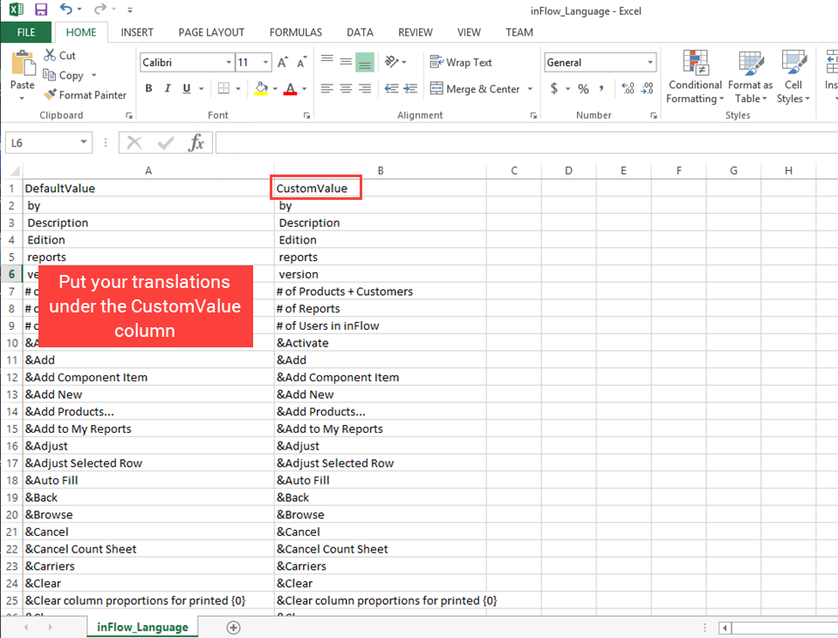838x638 pixels.
Task: Open the font color palette arrow
Action: coord(304,89)
